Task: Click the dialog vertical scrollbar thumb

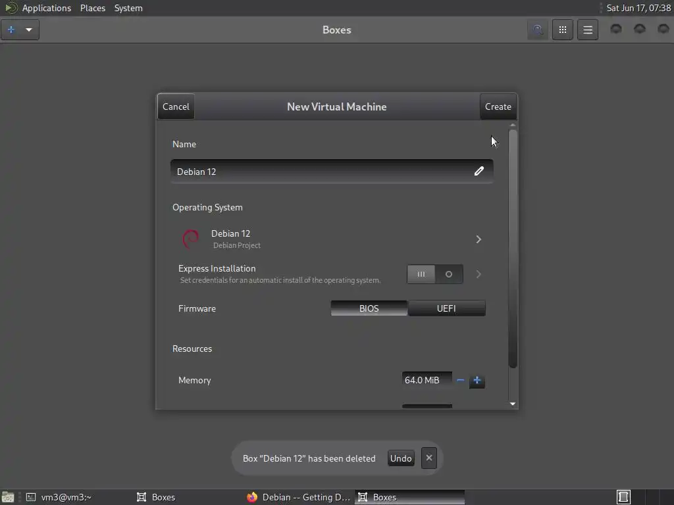Action: [x=512, y=248]
